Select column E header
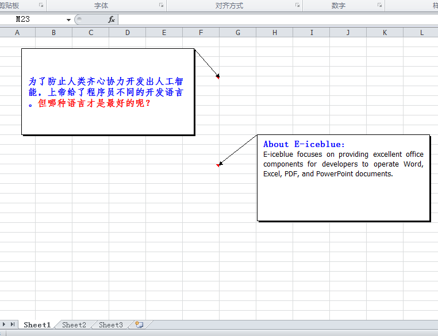Image resolution: width=438 pixels, height=336 pixels. point(164,33)
